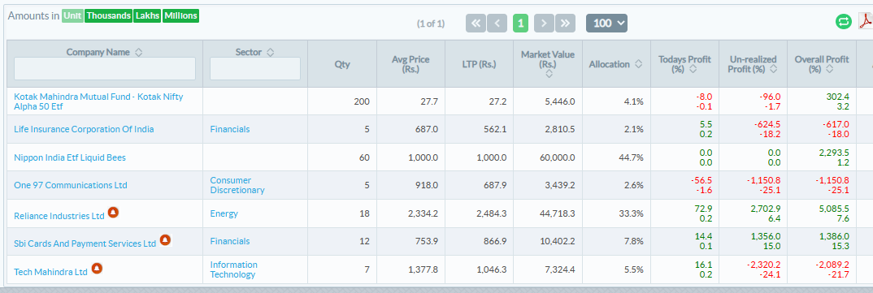
Task: Click the previous page arrow
Action: click(497, 23)
